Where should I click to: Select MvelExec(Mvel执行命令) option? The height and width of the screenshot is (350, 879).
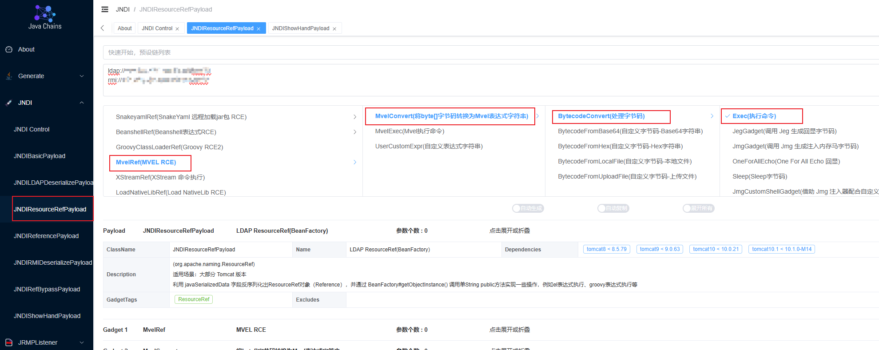tap(410, 131)
